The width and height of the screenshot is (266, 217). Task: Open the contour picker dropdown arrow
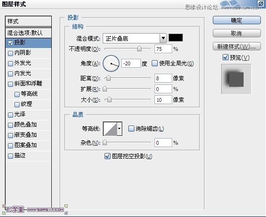119,129
